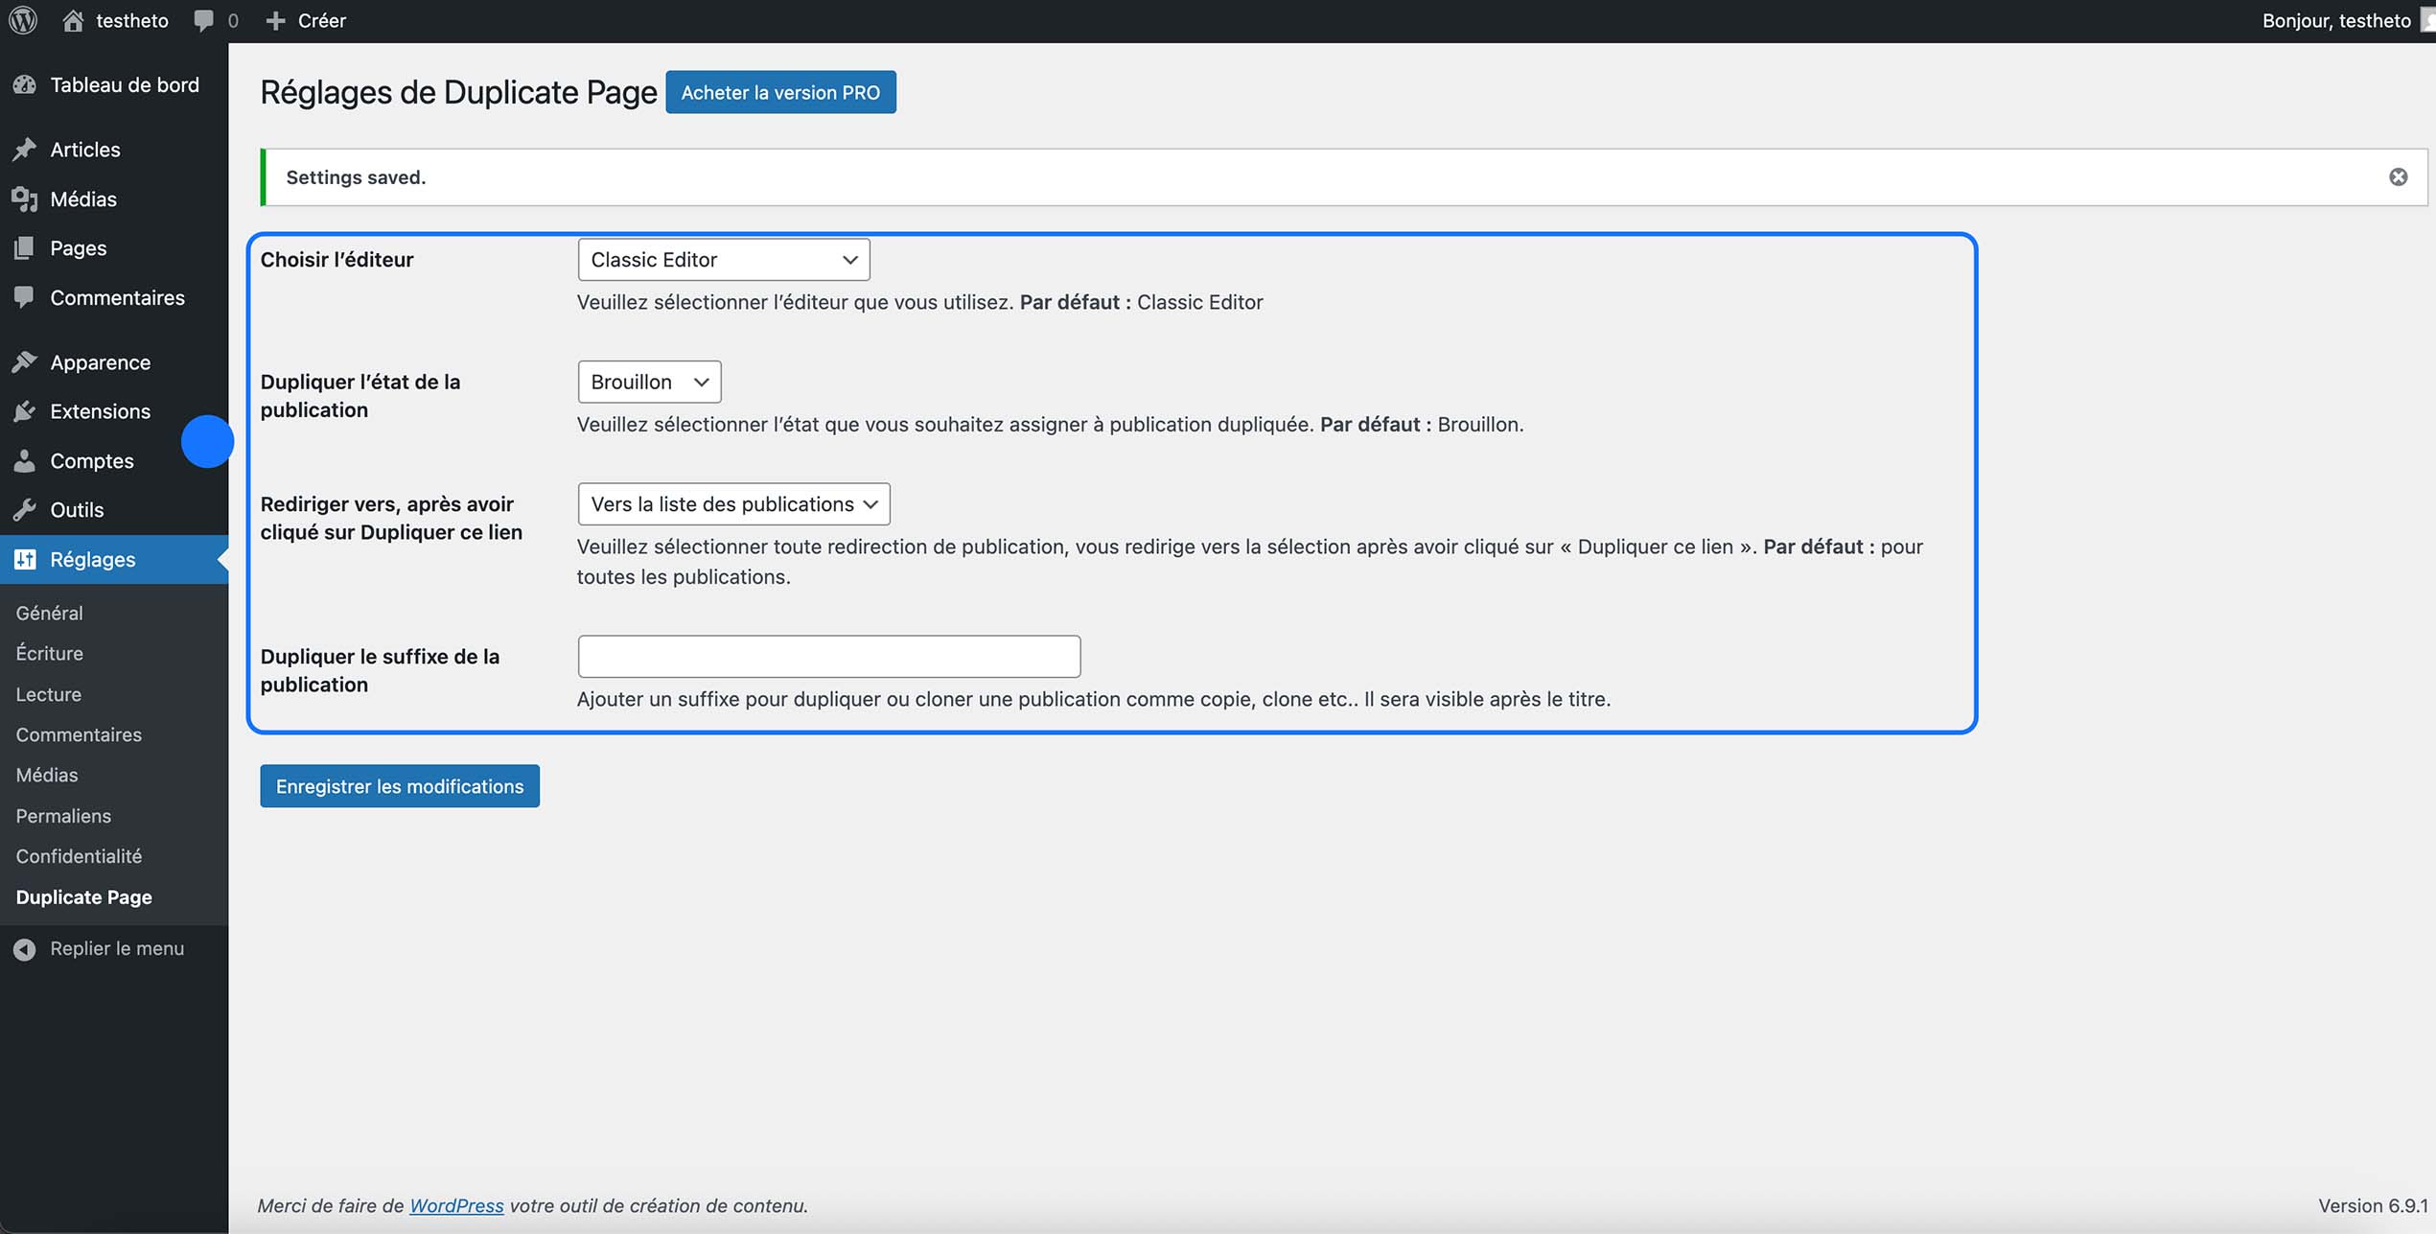Dismiss the Settings saved notice

tap(2399, 175)
